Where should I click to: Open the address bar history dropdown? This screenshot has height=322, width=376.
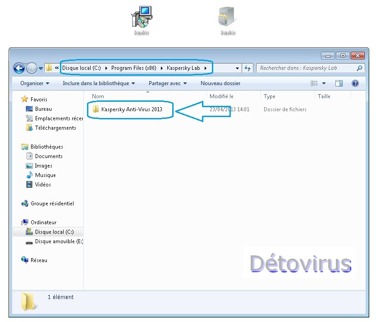click(237, 68)
